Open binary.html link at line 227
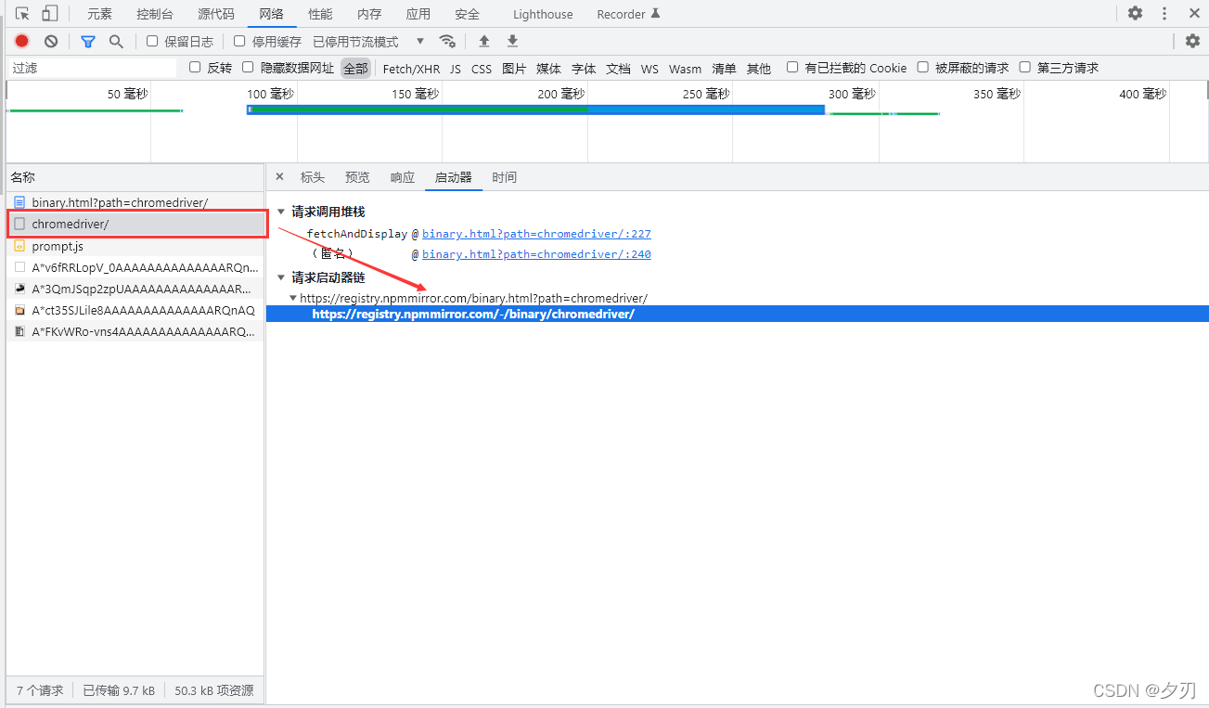The width and height of the screenshot is (1209, 708). (x=536, y=234)
